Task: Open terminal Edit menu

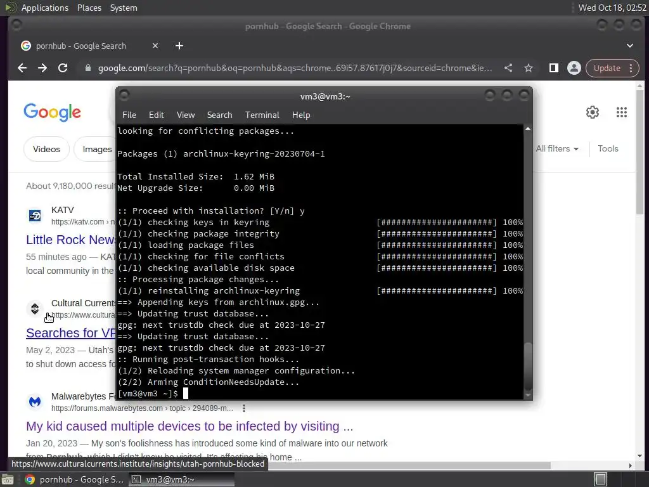Action: coord(157,115)
